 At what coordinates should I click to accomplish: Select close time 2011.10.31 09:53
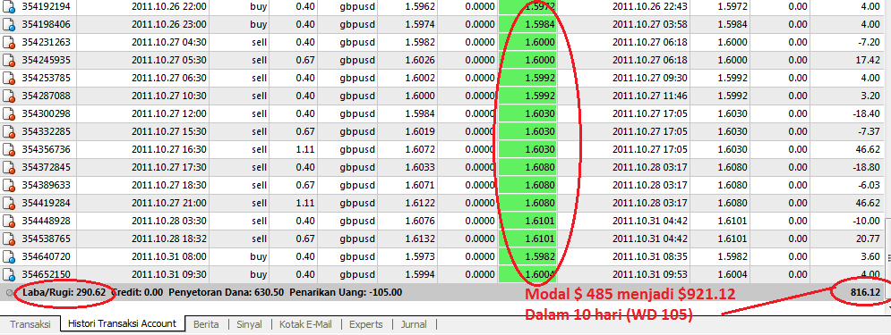(x=650, y=274)
